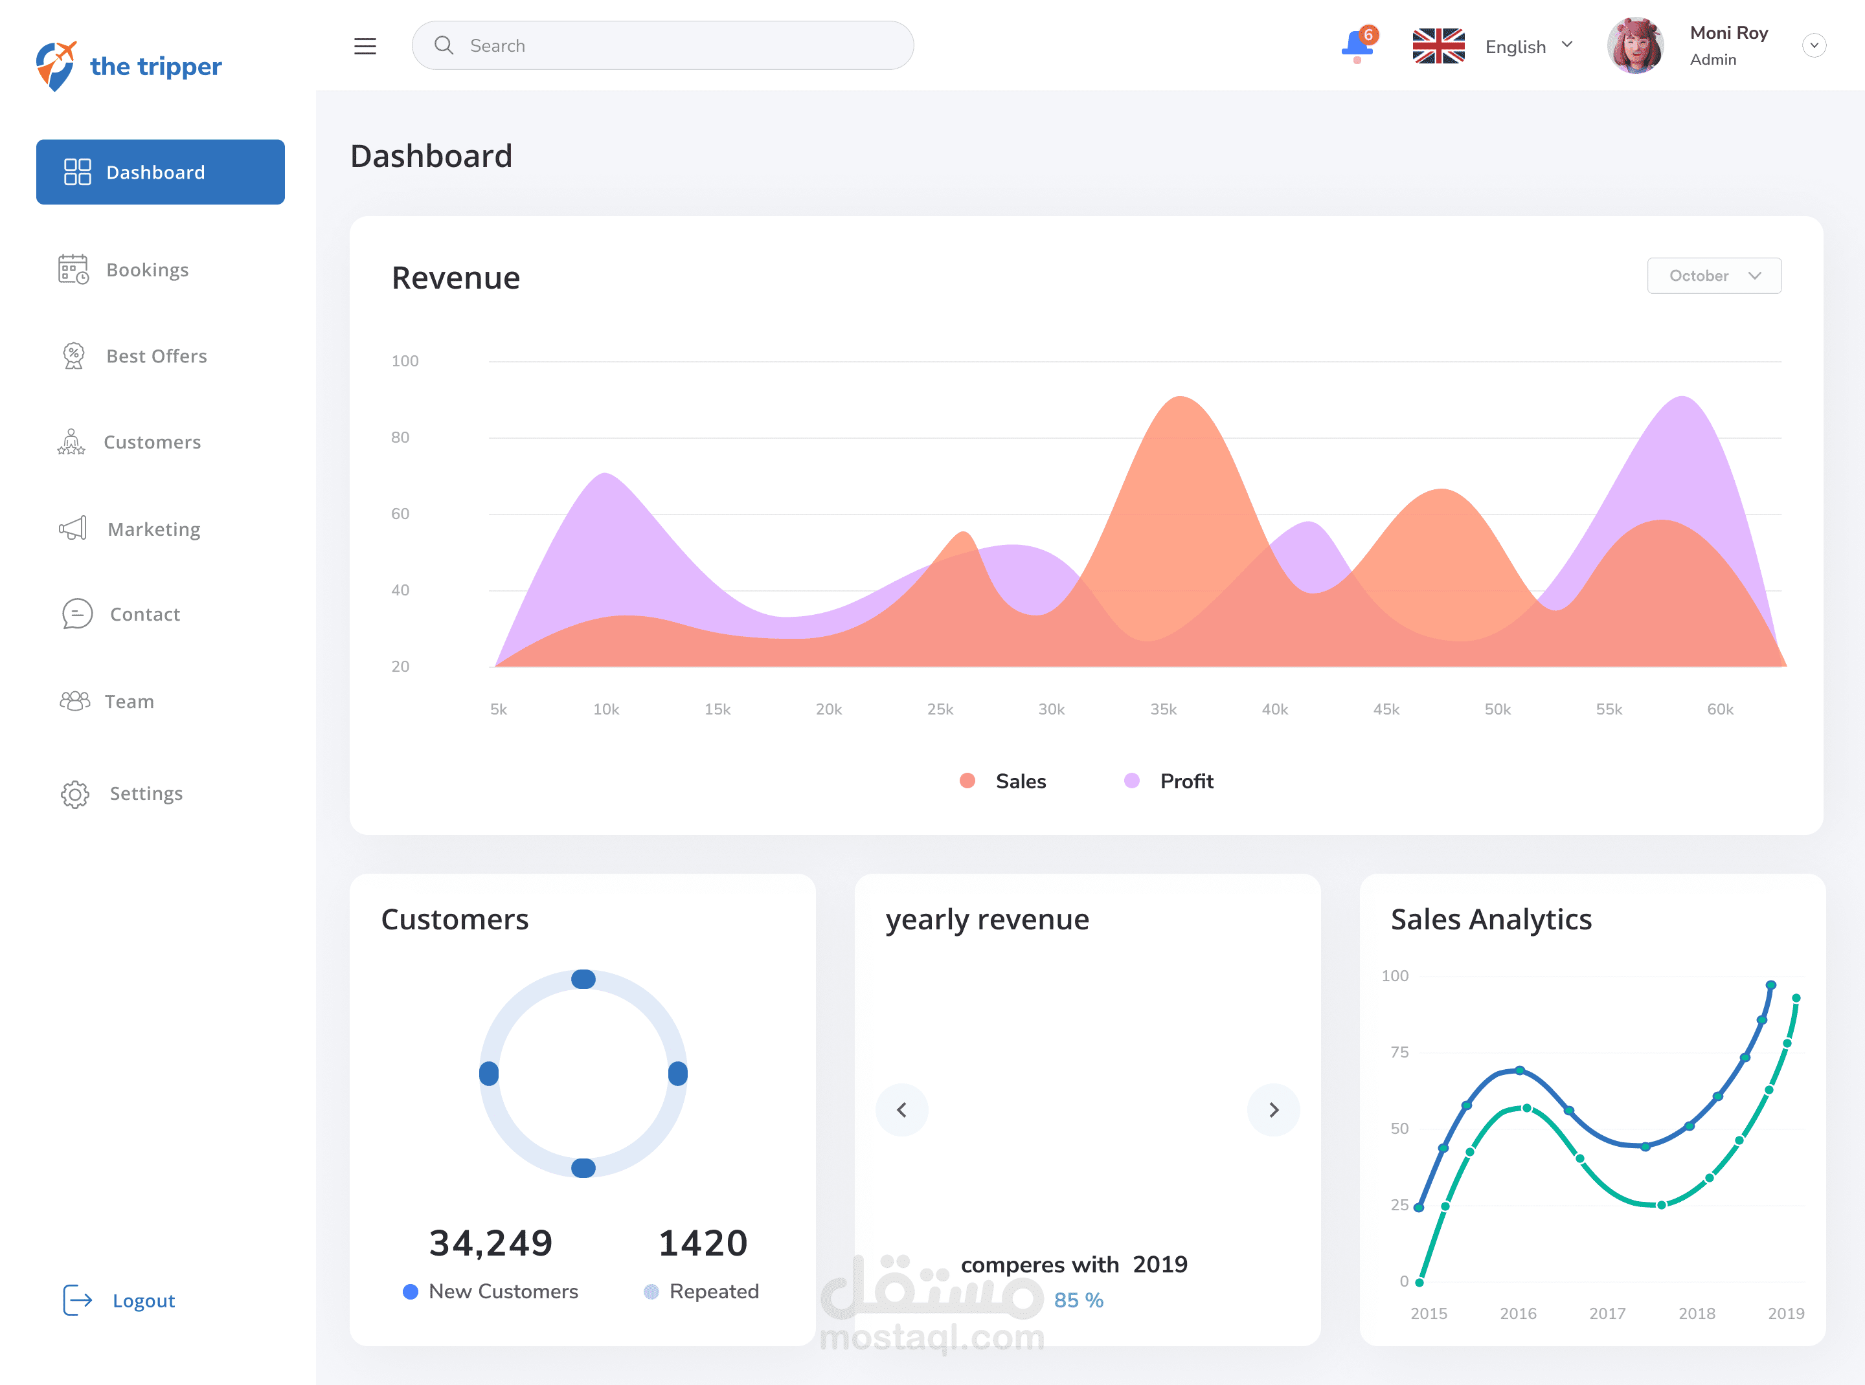Toggle the Sales legend series
1865x1385 pixels.
1002,781
